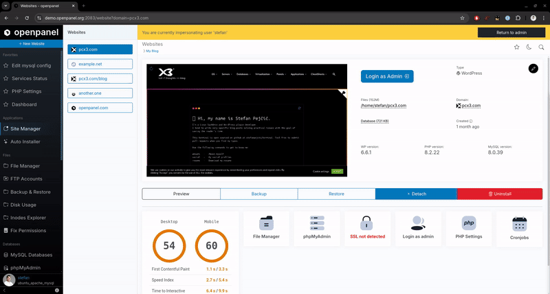This screenshot has height=294, width=550.
Task: Select another.one in the websites list
Action: [x=100, y=93]
